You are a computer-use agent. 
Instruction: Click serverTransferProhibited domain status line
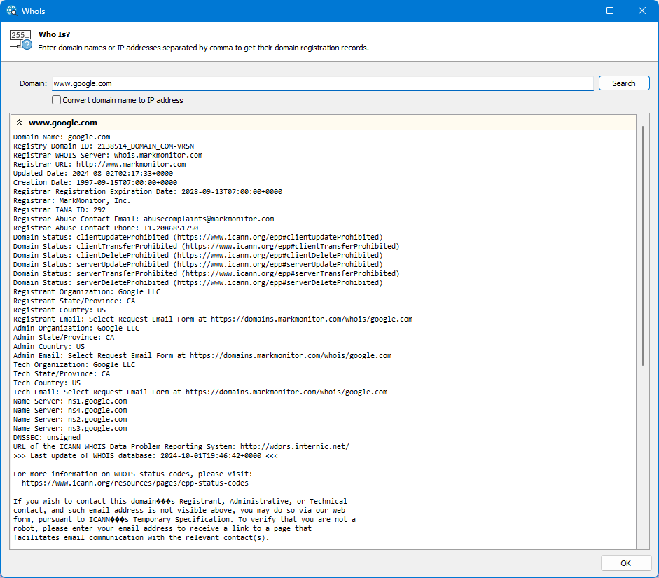(x=207, y=274)
